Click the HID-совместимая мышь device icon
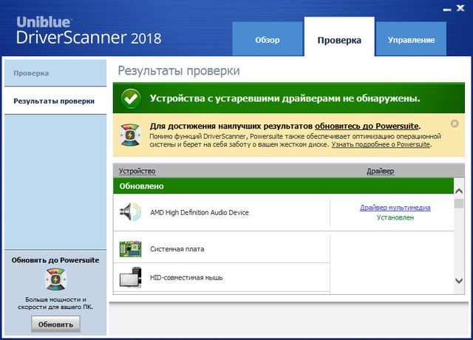473x340 pixels. tap(129, 277)
